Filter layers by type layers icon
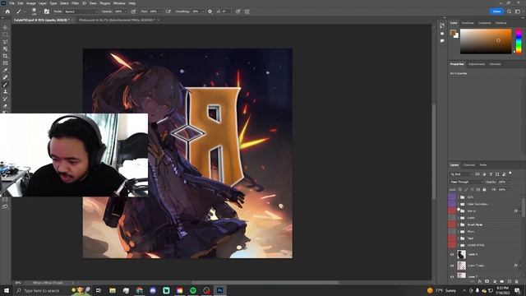Viewport: 526px width, 296px height. click(491, 174)
